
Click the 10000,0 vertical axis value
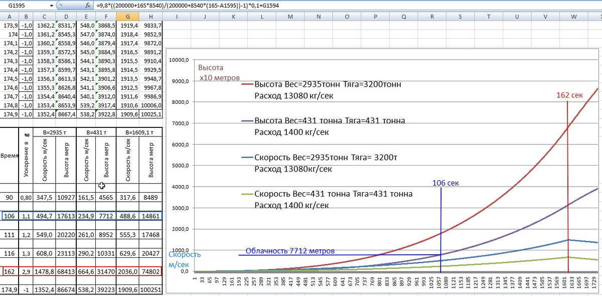coord(178,60)
